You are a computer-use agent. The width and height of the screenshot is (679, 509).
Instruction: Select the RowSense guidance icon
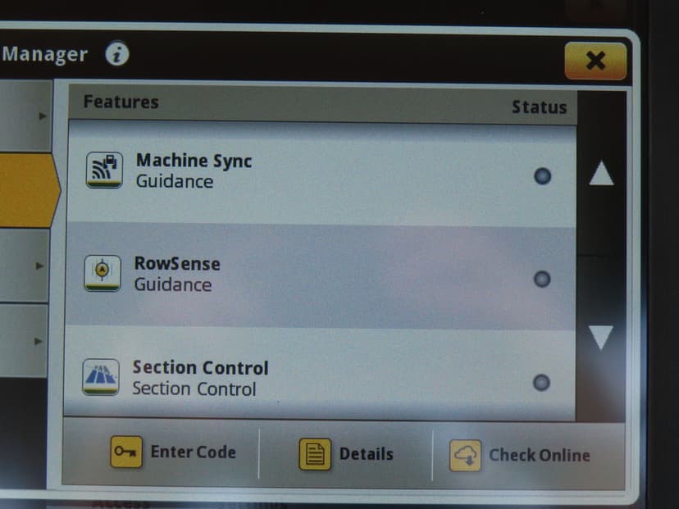(x=103, y=274)
